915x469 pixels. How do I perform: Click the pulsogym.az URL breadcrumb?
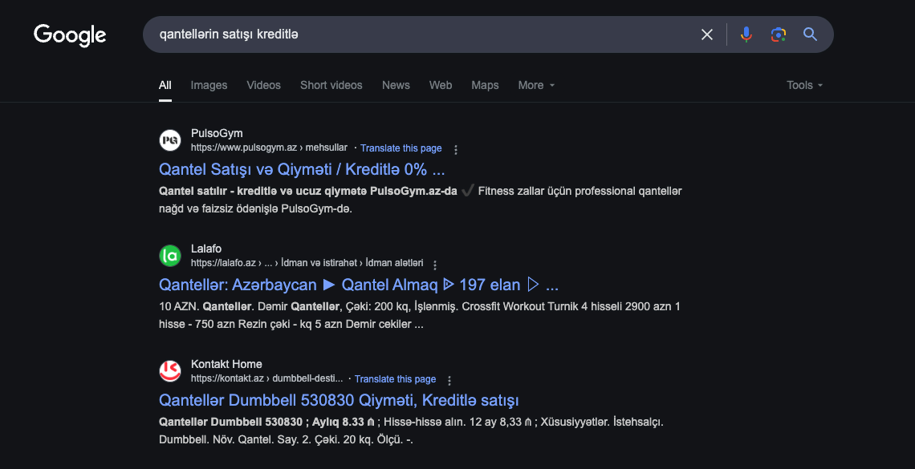tap(269, 148)
